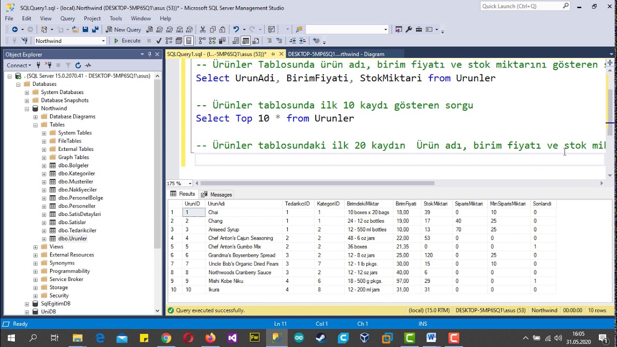Click the Navigate Backward arrow icon
This screenshot has height=347, width=617.
point(15,29)
